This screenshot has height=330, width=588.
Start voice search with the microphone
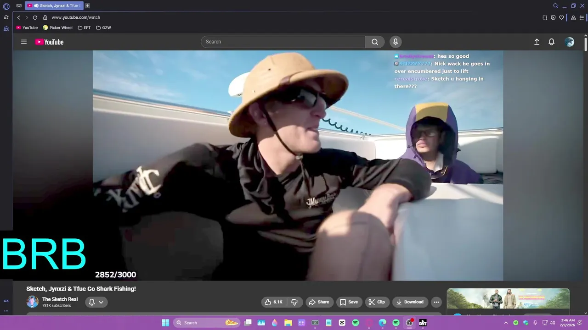[x=396, y=42]
